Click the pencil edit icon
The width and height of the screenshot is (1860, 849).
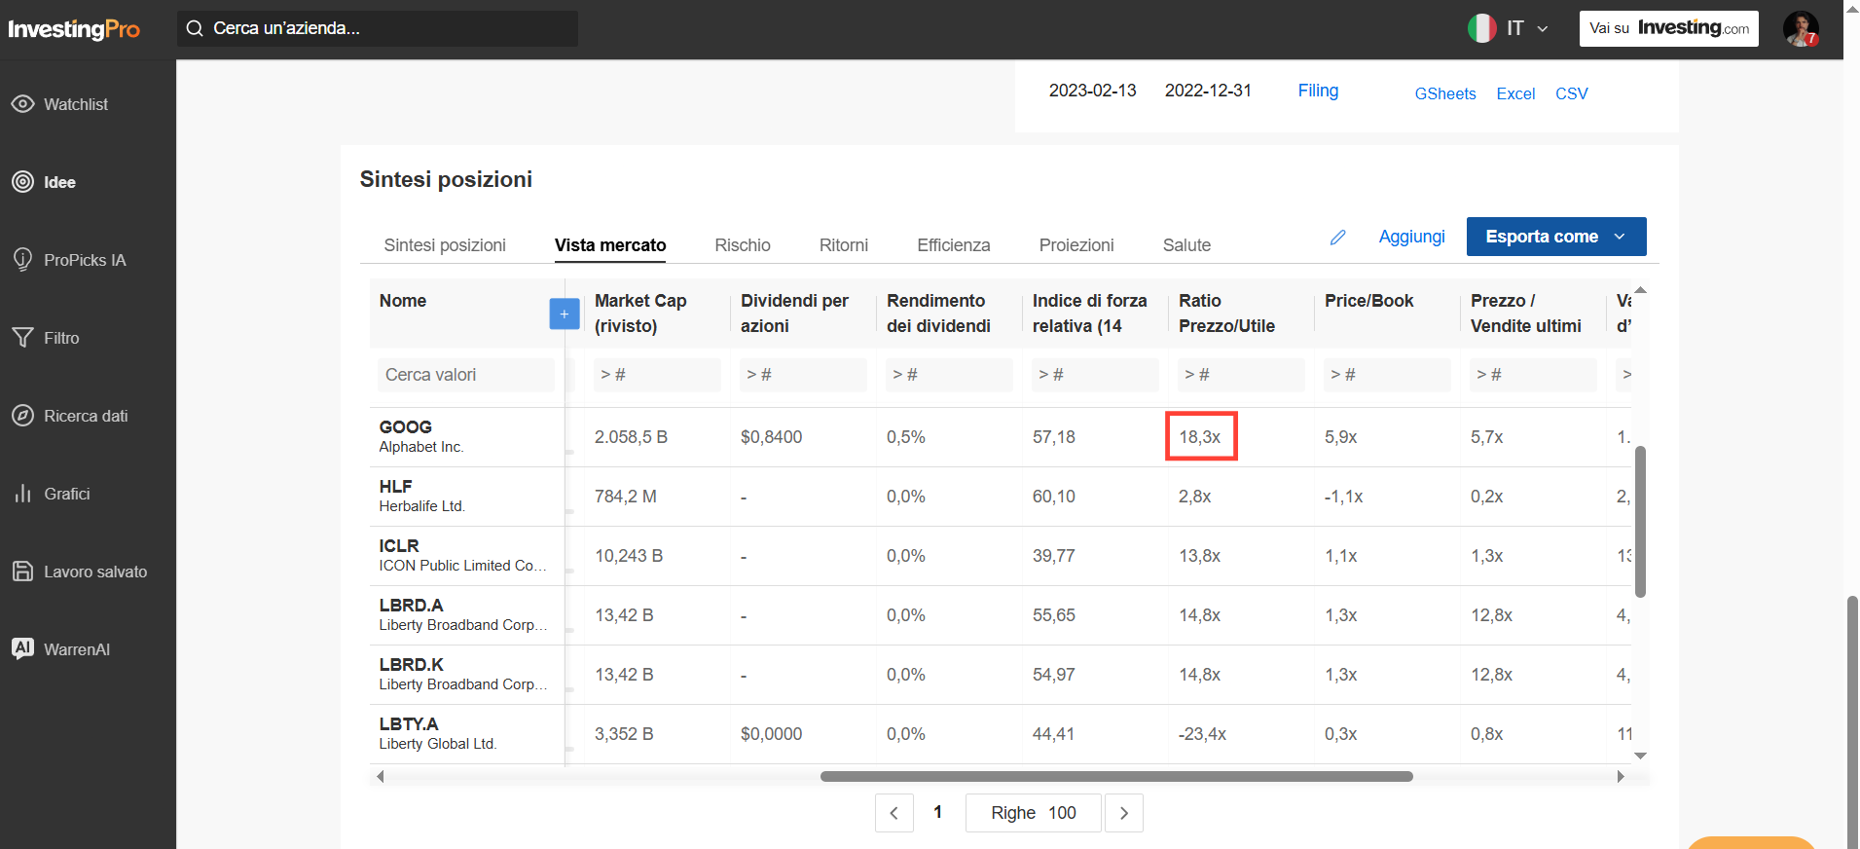(1338, 237)
